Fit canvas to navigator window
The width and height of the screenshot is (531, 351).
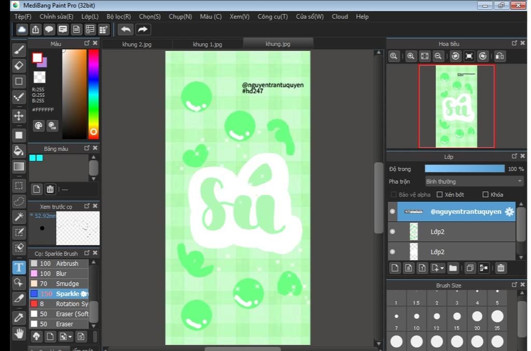coord(424,56)
